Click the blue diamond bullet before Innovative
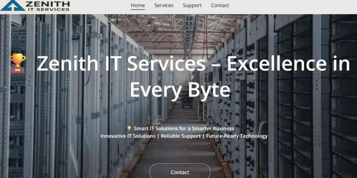This screenshot has height=178, width=357. pos(96,136)
